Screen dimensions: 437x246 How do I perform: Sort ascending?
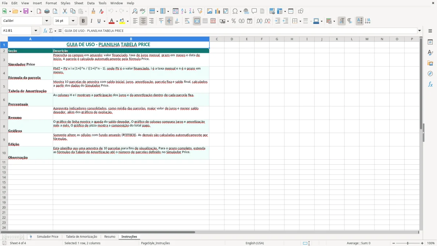pos(184,11)
